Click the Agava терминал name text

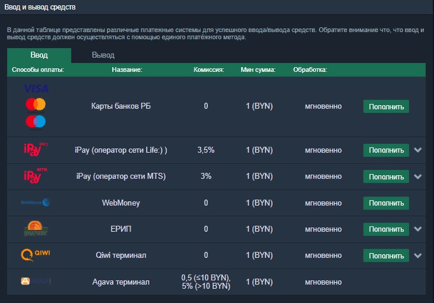[x=121, y=282]
